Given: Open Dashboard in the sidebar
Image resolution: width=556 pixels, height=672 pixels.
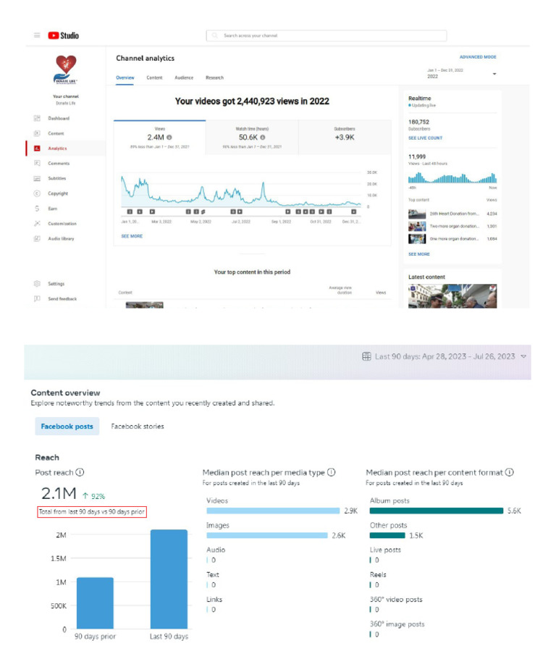Looking at the screenshot, I should pyautogui.click(x=59, y=118).
